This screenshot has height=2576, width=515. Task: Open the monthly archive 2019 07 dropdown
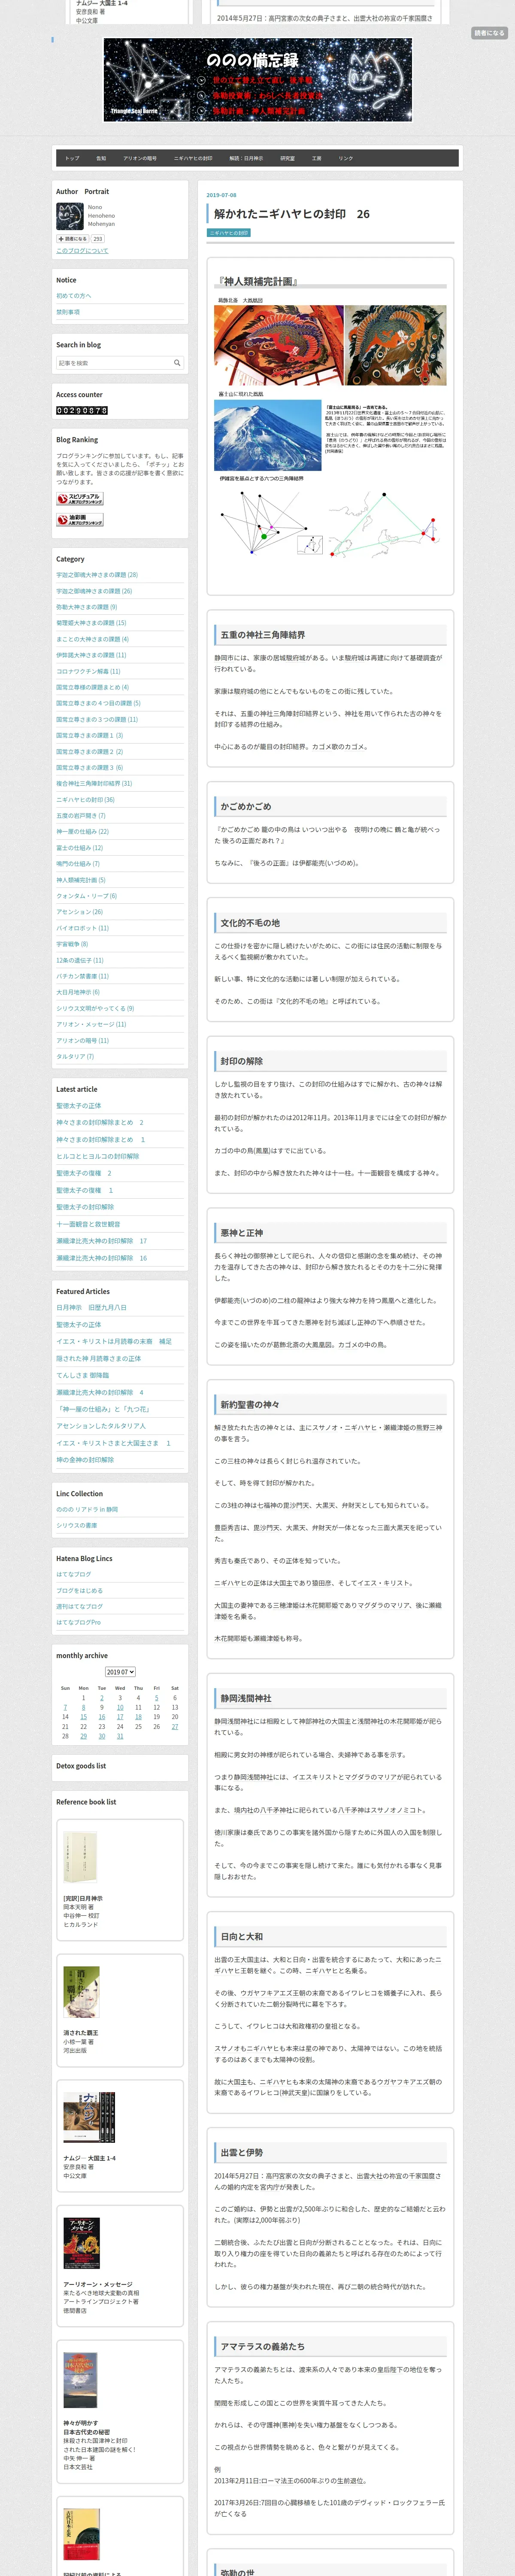point(120,1671)
